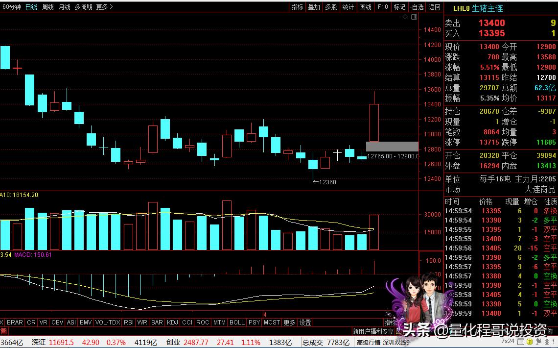Open the F10 company info
This screenshot has height=348, width=558.
coord(382,7)
